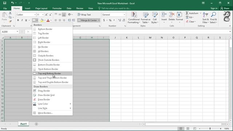Viewport: 233px width, 131px height.
Task: Open the Calibri font name dropdown
Action: [x=35, y=15]
